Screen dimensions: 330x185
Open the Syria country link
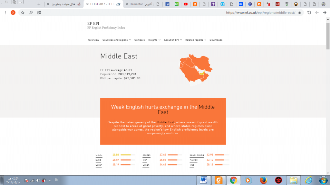coord(98,160)
